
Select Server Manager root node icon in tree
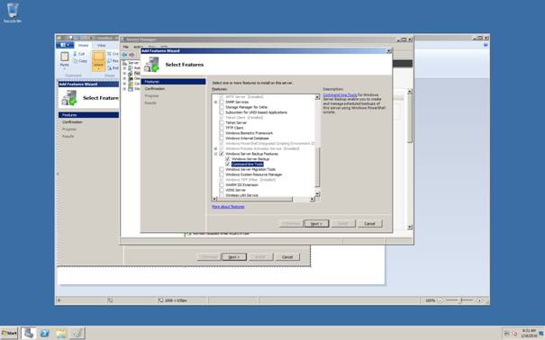(x=124, y=63)
